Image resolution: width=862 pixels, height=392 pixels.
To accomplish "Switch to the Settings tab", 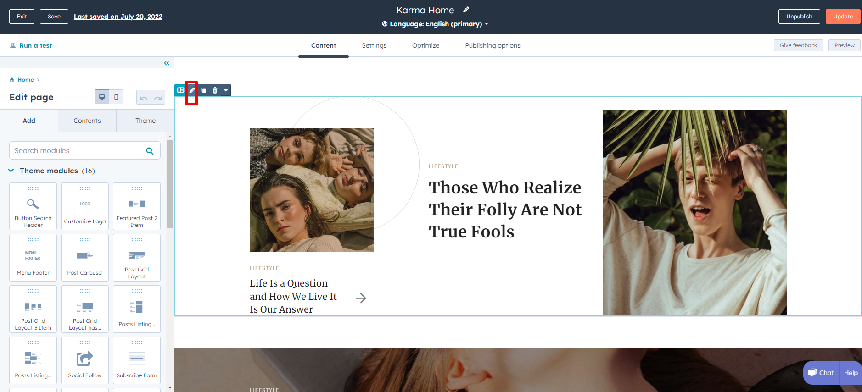I will (x=374, y=45).
